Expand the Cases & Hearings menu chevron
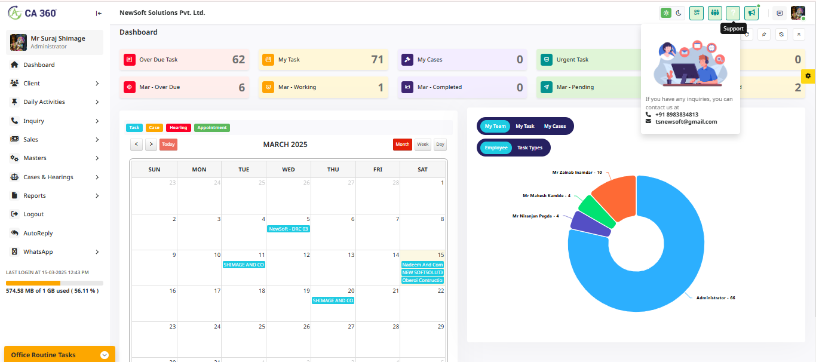Screen dimensions: 816x362 97,177
